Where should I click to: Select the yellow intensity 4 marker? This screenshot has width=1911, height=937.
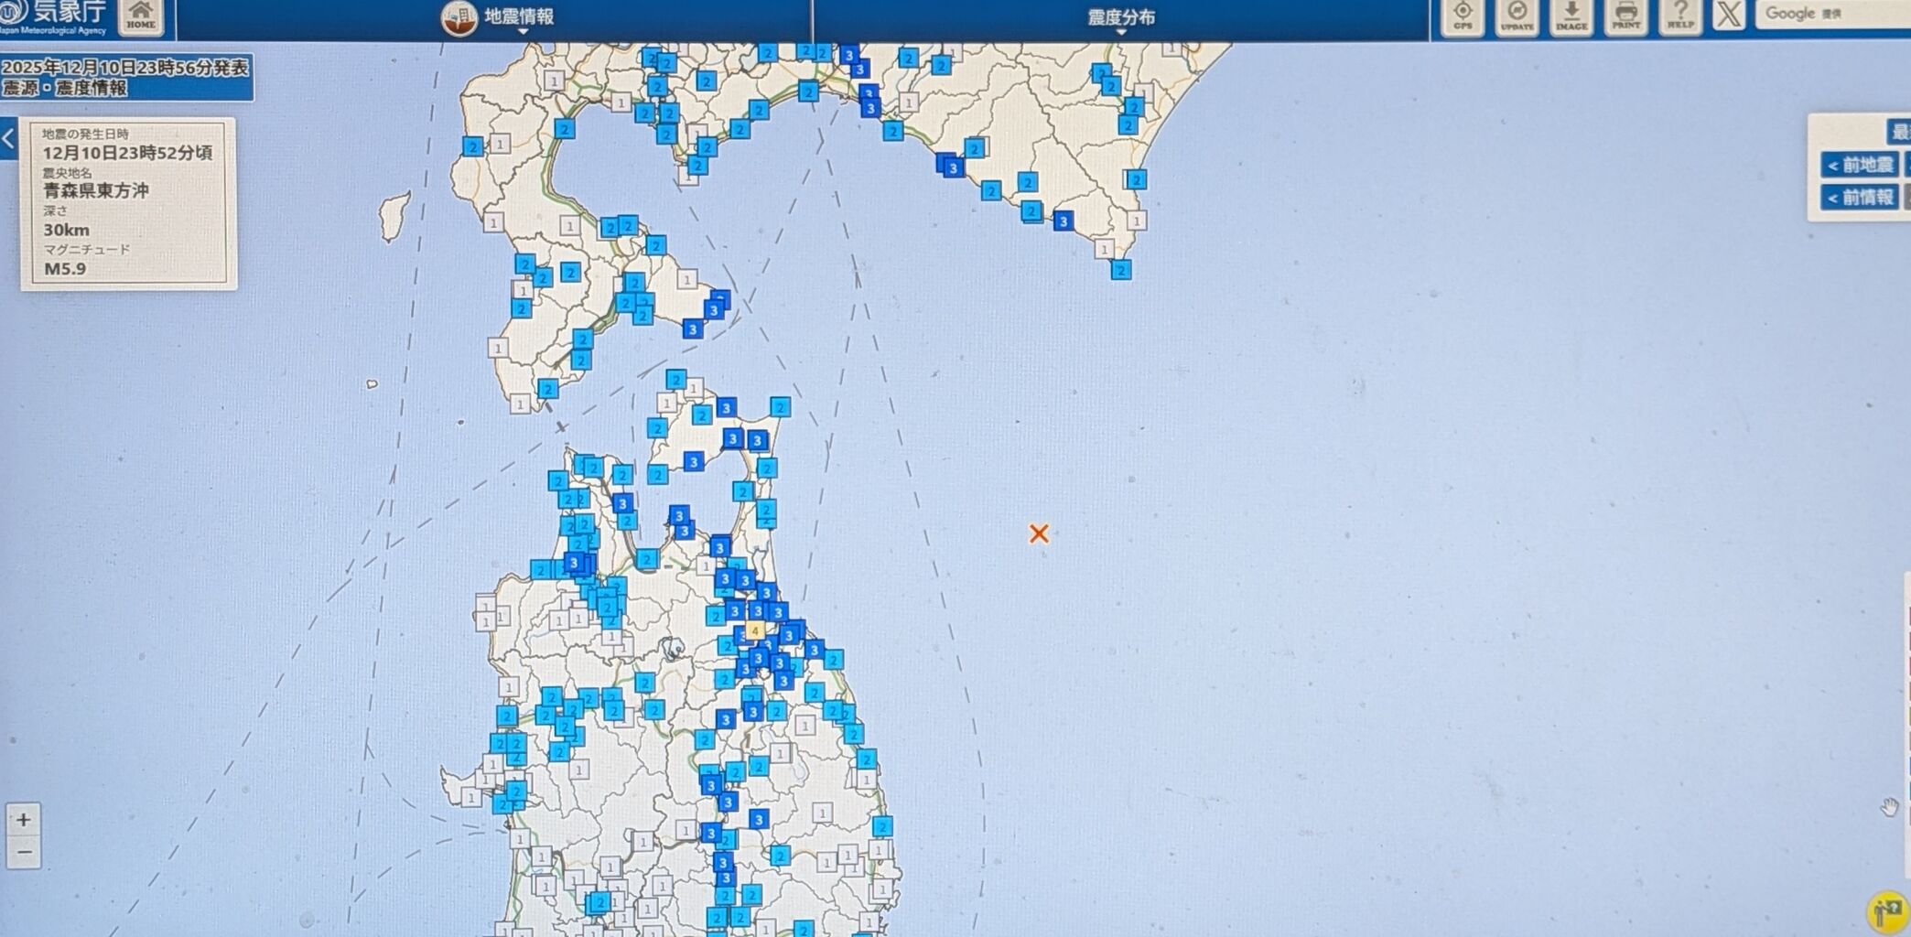pos(754,630)
